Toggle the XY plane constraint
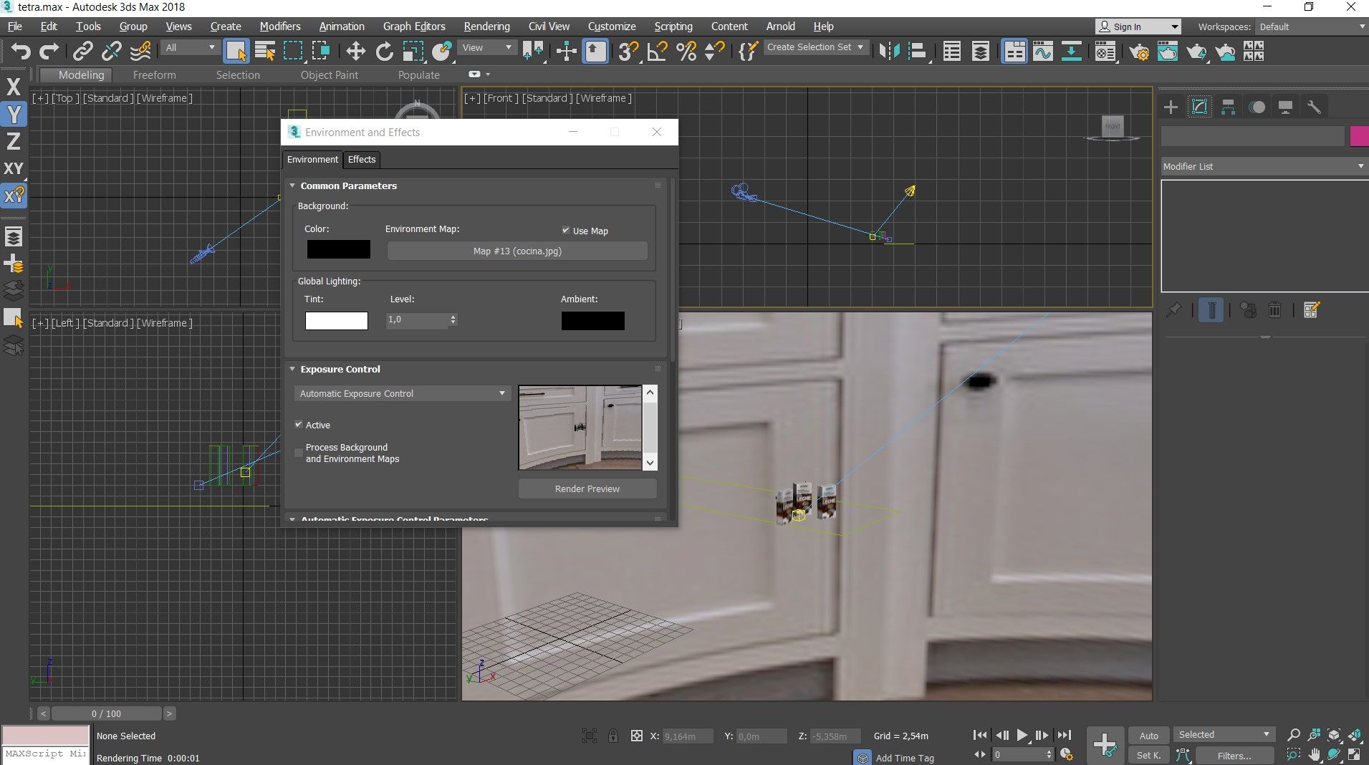Viewport: 1369px width, 765px height. pos(14,168)
